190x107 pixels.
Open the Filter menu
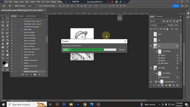point(38,2)
